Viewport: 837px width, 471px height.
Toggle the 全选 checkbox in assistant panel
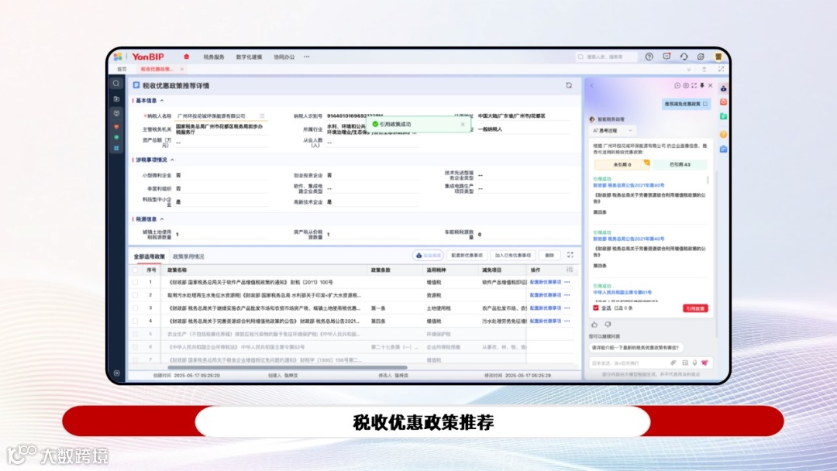596,308
